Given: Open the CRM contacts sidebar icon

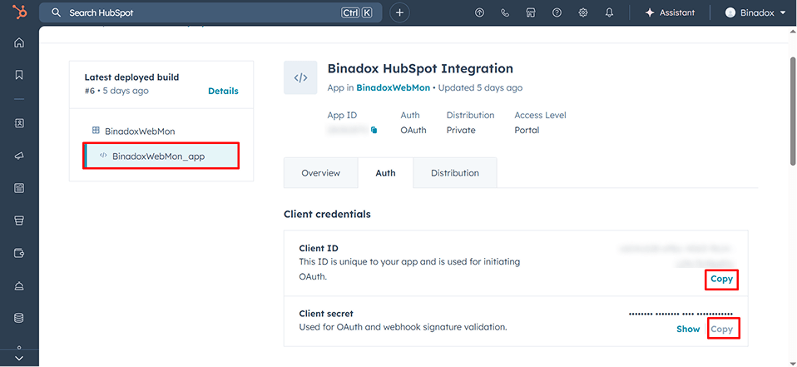Looking at the screenshot, I should (19, 123).
